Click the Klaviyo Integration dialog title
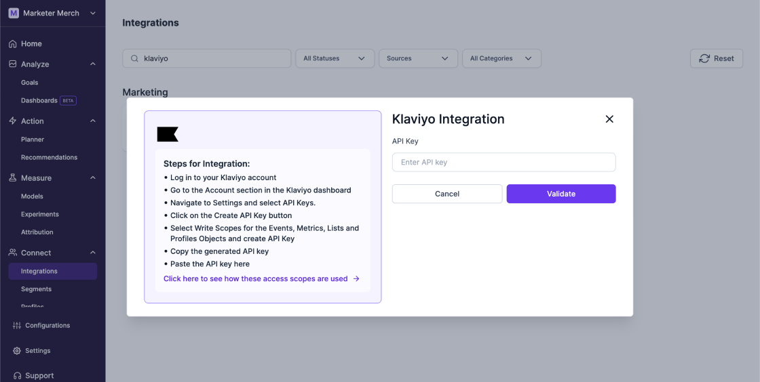 click(x=448, y=119)
